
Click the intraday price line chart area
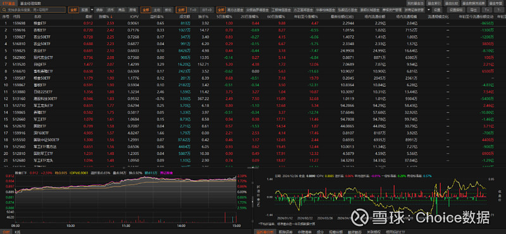(126, 192)
